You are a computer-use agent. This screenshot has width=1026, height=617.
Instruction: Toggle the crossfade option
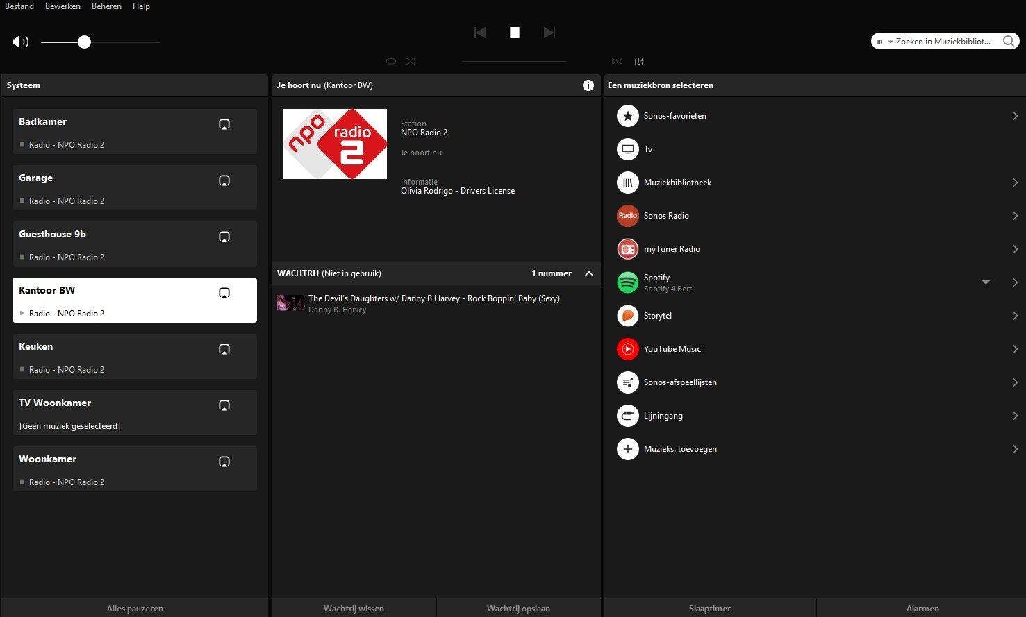[x=617, y=61]
